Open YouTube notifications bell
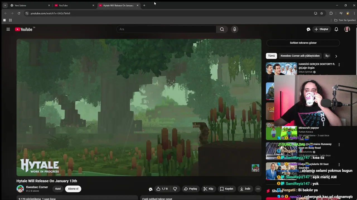This screenshot has width=357, height=200. (x=336, y=29)
